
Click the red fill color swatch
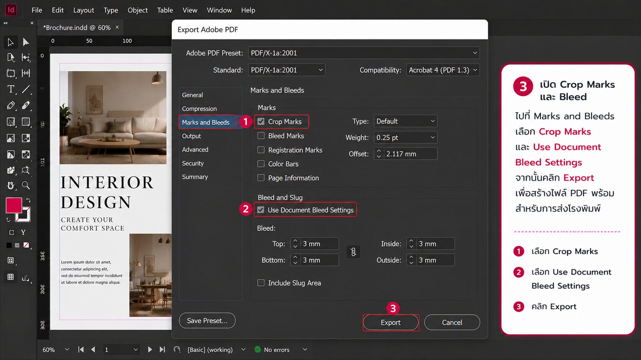click(x=14, y=205)
